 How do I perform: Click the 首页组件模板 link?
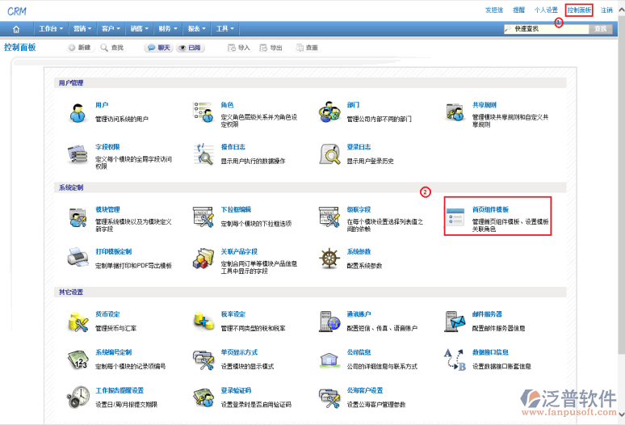[x=490, y=208]
